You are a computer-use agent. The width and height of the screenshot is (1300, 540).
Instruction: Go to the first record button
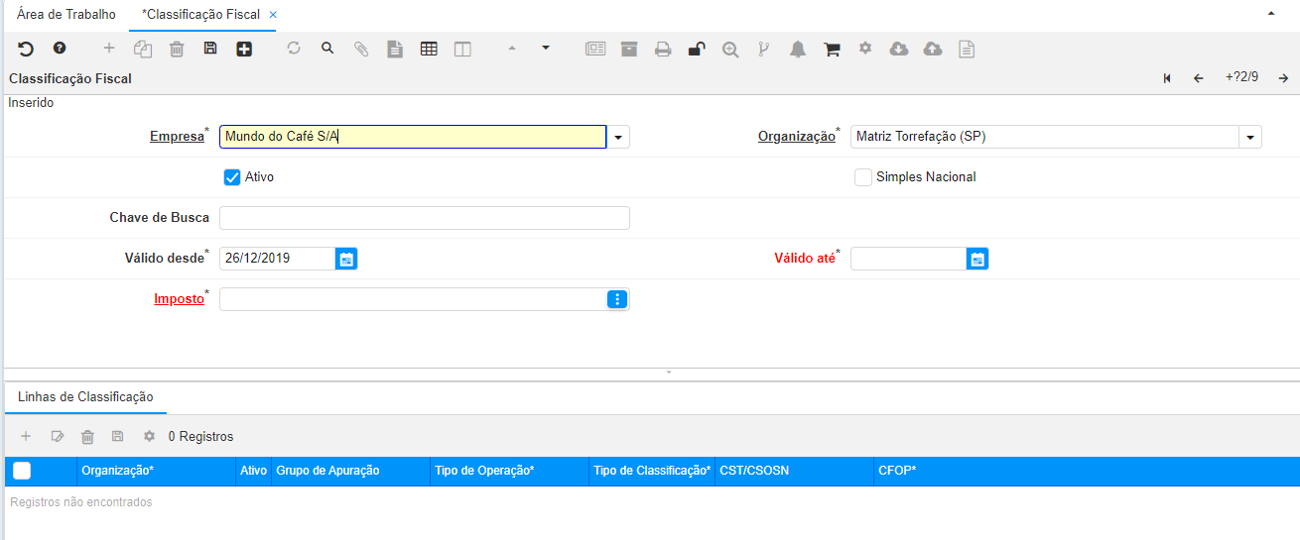click(1167, 78)
